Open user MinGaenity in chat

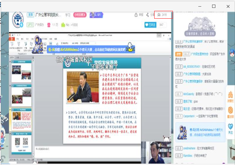pos(188,94)
